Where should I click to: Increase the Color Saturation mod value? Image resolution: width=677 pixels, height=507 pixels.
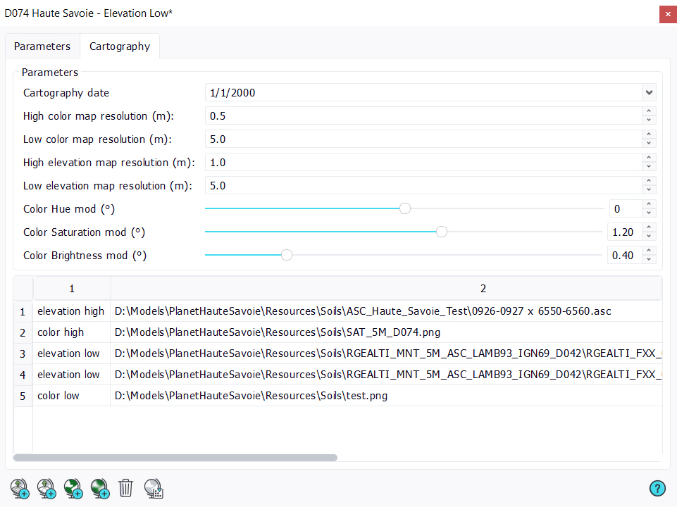point(649,227)
